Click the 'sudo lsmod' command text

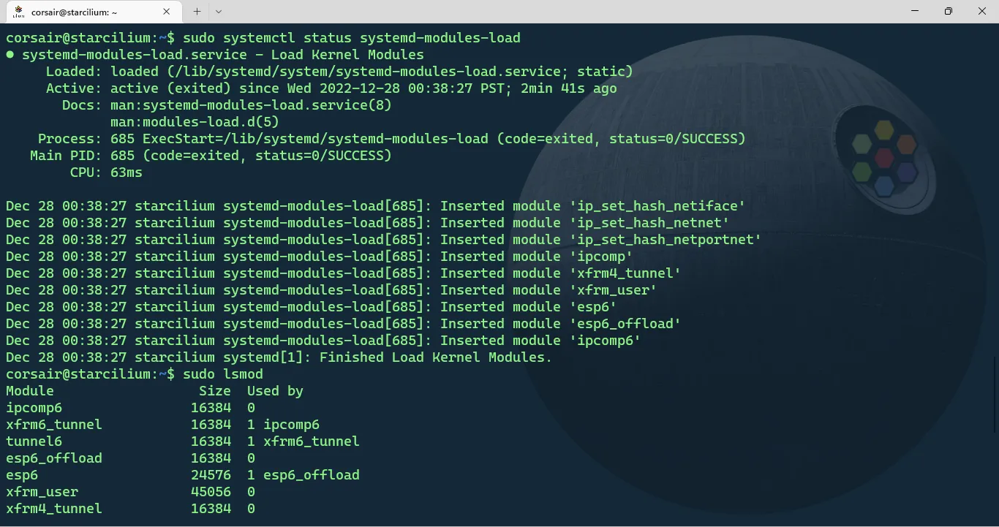pyautogui.click(x=223, y=374)
